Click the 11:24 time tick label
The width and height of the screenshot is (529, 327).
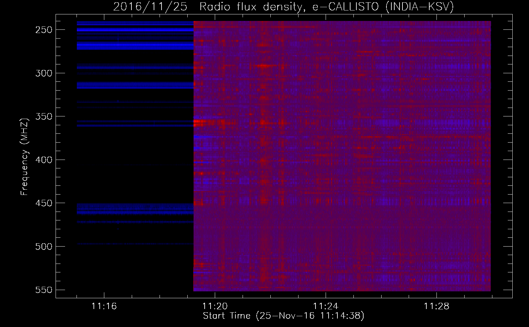326,306
